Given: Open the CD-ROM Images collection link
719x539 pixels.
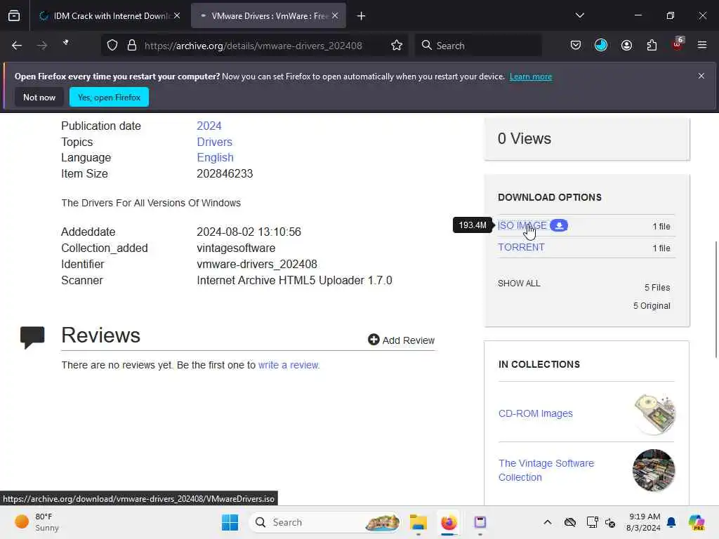Looking at the screenshot, I should tap(536, 413).
